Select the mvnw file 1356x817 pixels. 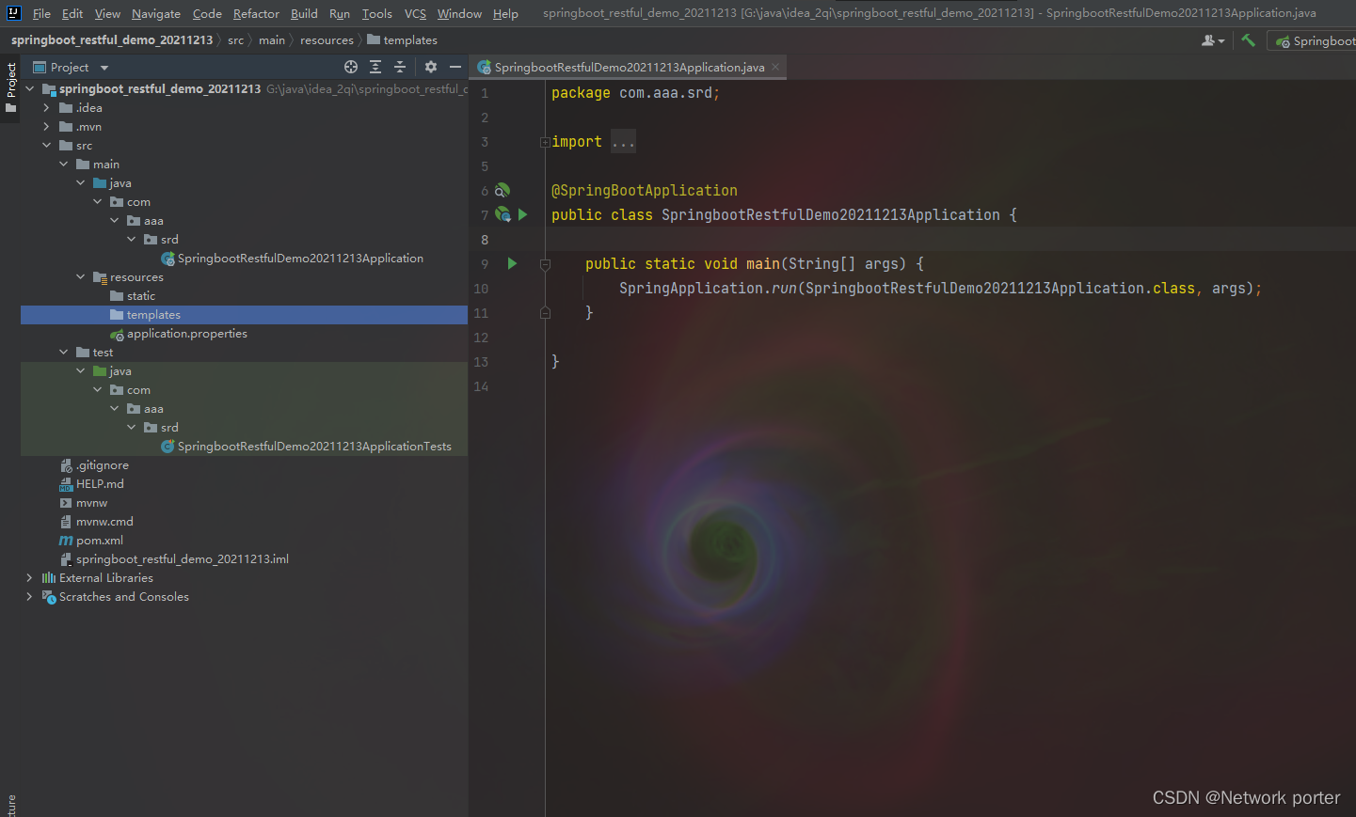[x=83, y=502]
